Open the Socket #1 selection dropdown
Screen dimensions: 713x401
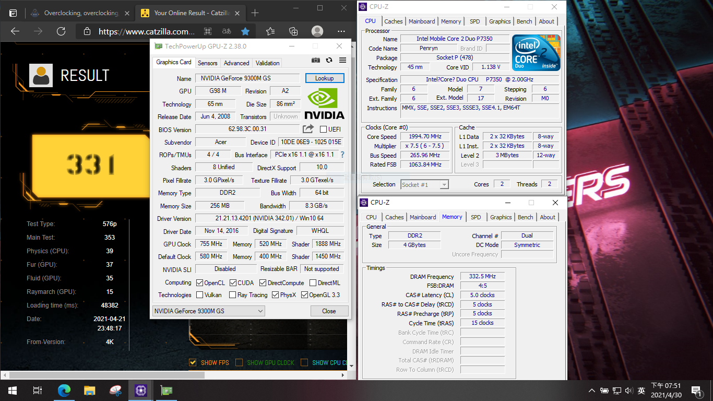coord(424,184)
